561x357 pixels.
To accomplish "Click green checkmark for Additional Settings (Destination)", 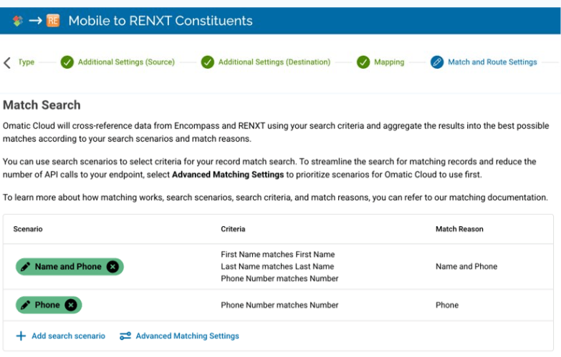I will pos(208,62).
